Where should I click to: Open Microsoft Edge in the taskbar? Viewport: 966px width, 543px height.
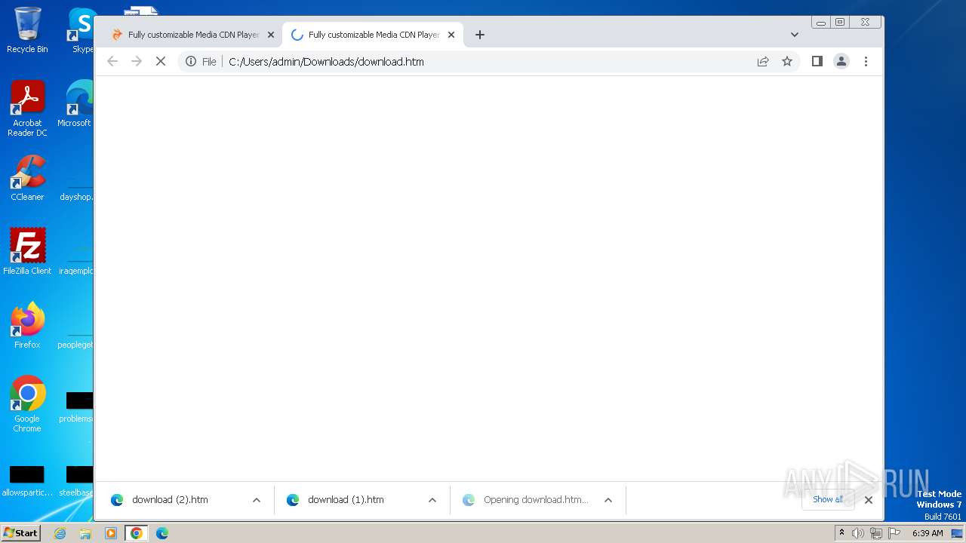[162, 533]
